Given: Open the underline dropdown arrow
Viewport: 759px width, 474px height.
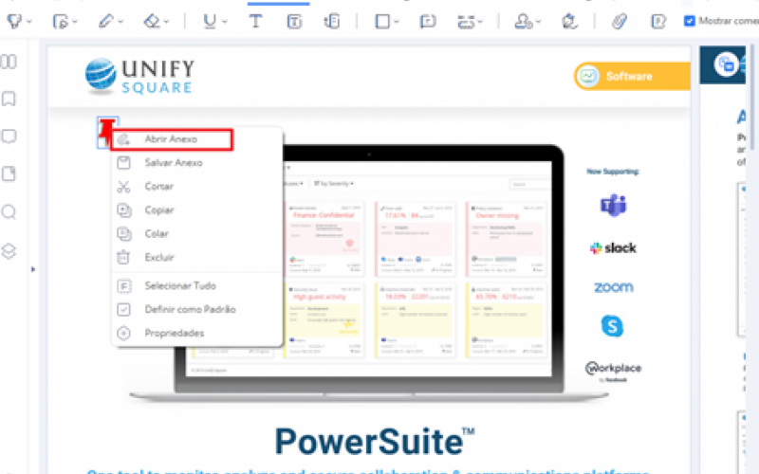Looking at the screenshot, I should point(224,21).
